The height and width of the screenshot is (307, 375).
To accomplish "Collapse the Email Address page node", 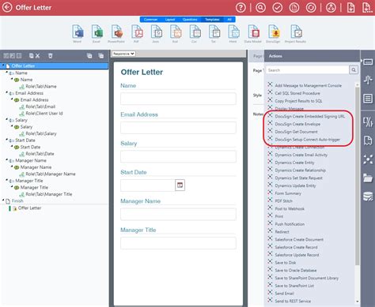I will pyautogui.click(x=6, y=92).
